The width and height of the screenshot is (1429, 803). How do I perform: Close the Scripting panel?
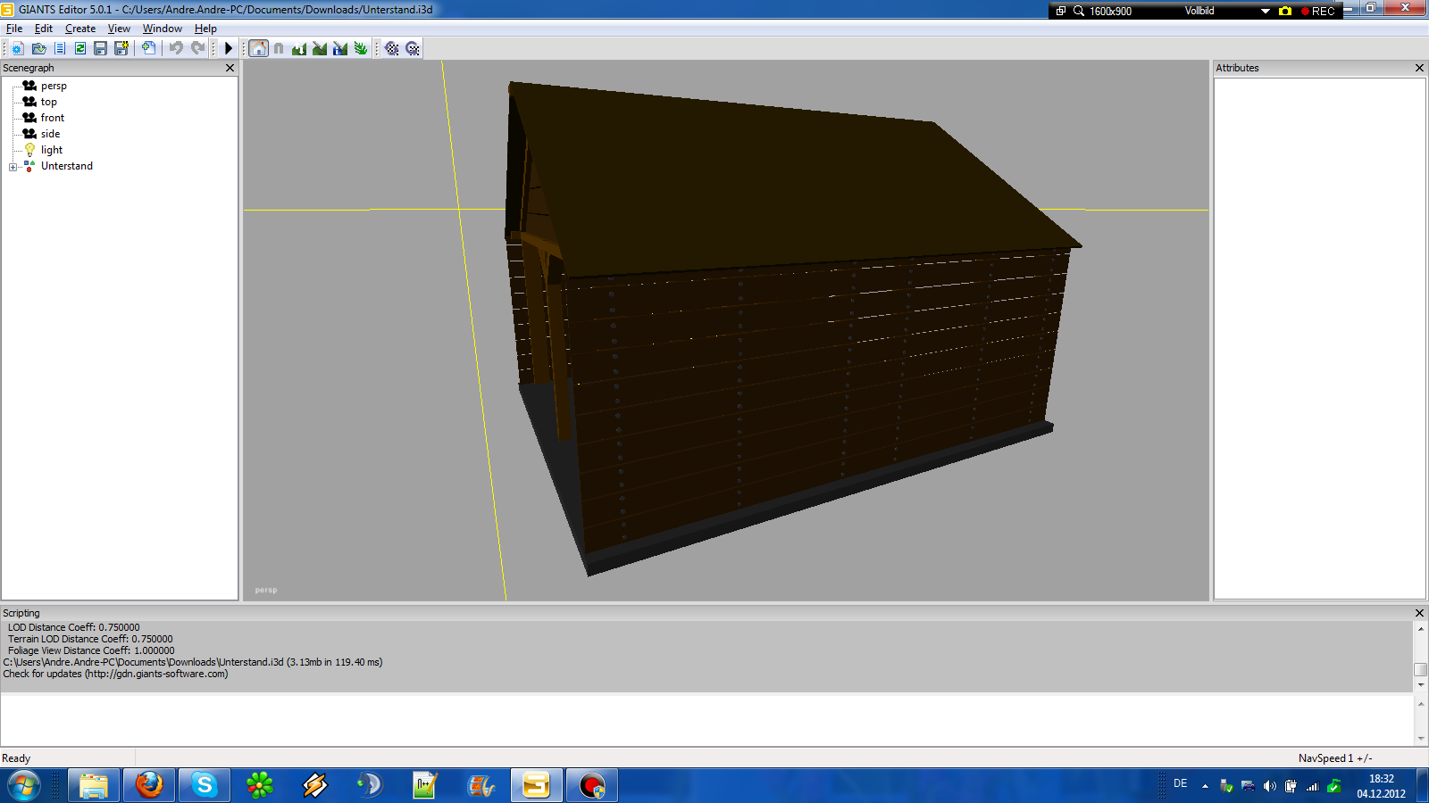point(1419,613)
